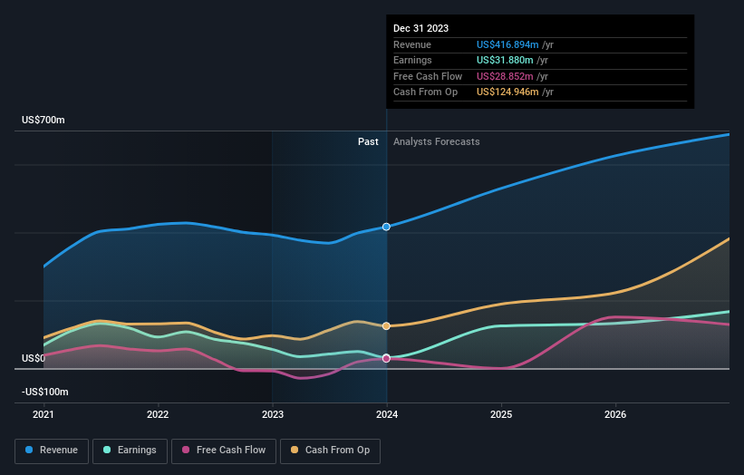Click the -US$100m y-axis label
744x475 pixels.
tap(45, 392)
